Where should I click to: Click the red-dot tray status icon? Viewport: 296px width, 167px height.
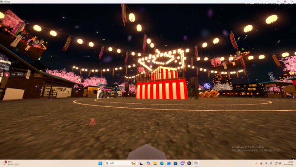coord(261,163)
